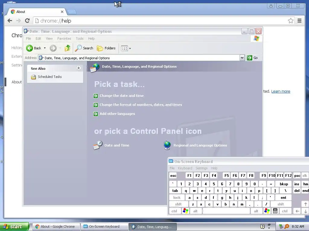
Task: Toggle the left shft key on keyboard
Action: click(x=178, y=204)
